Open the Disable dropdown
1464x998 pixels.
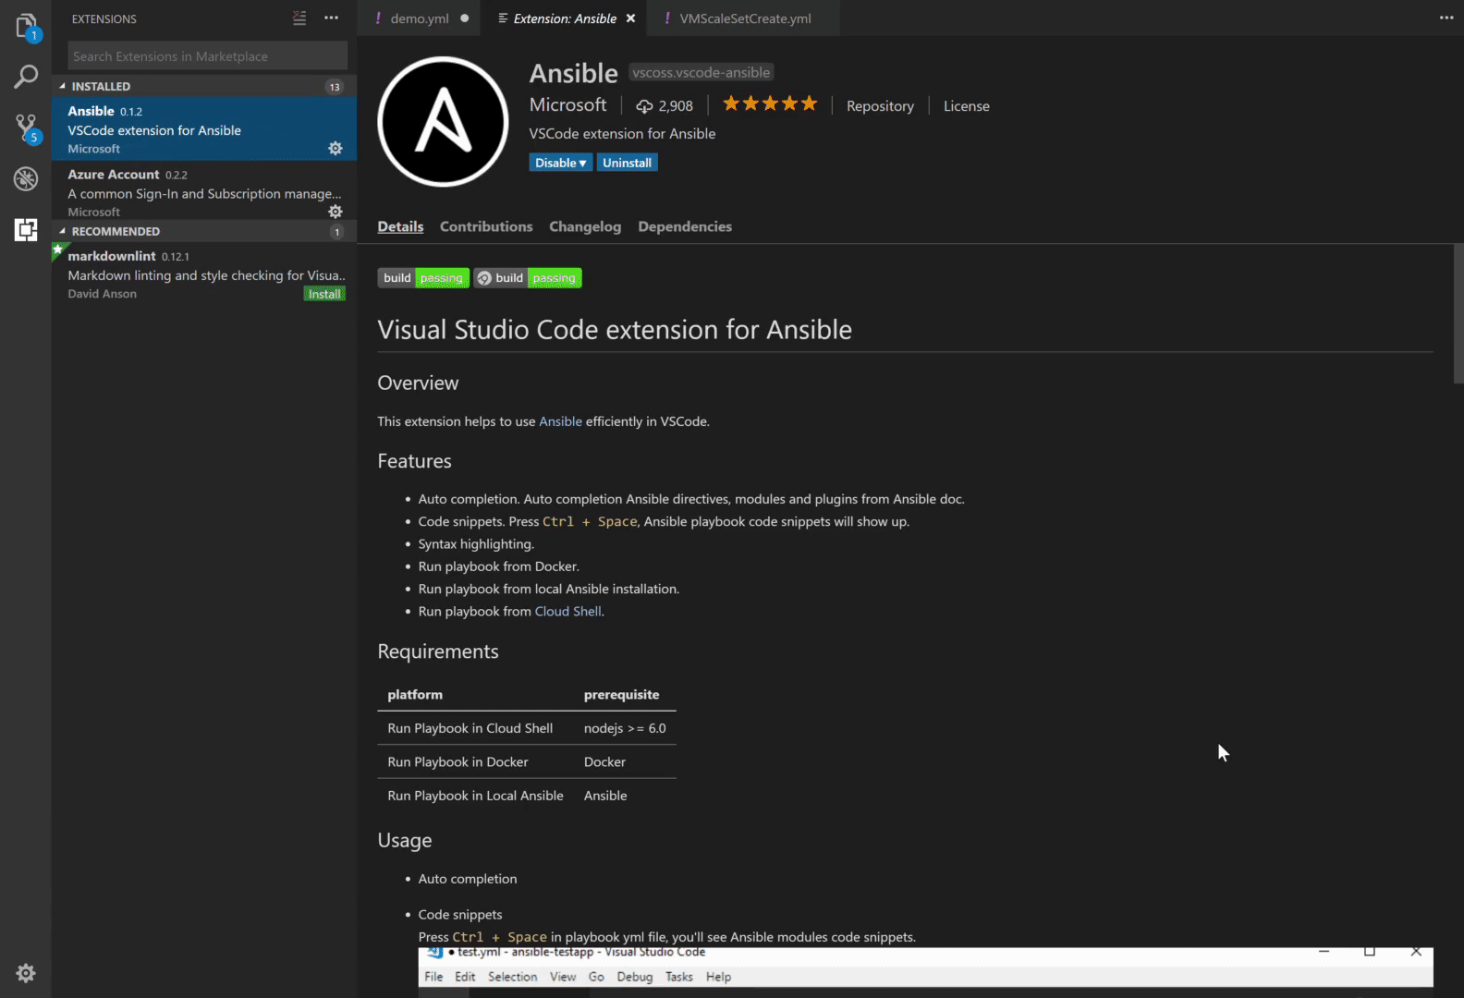point(561,163)
